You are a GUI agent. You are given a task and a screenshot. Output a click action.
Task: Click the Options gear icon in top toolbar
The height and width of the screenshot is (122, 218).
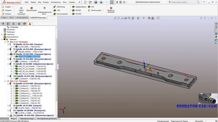coord(124,2)
